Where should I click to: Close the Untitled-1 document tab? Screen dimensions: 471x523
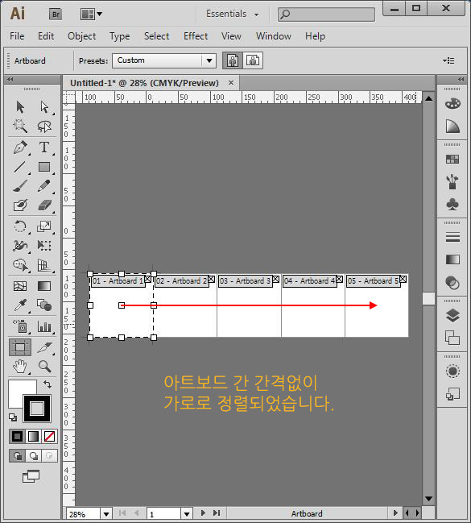(230, 82)
